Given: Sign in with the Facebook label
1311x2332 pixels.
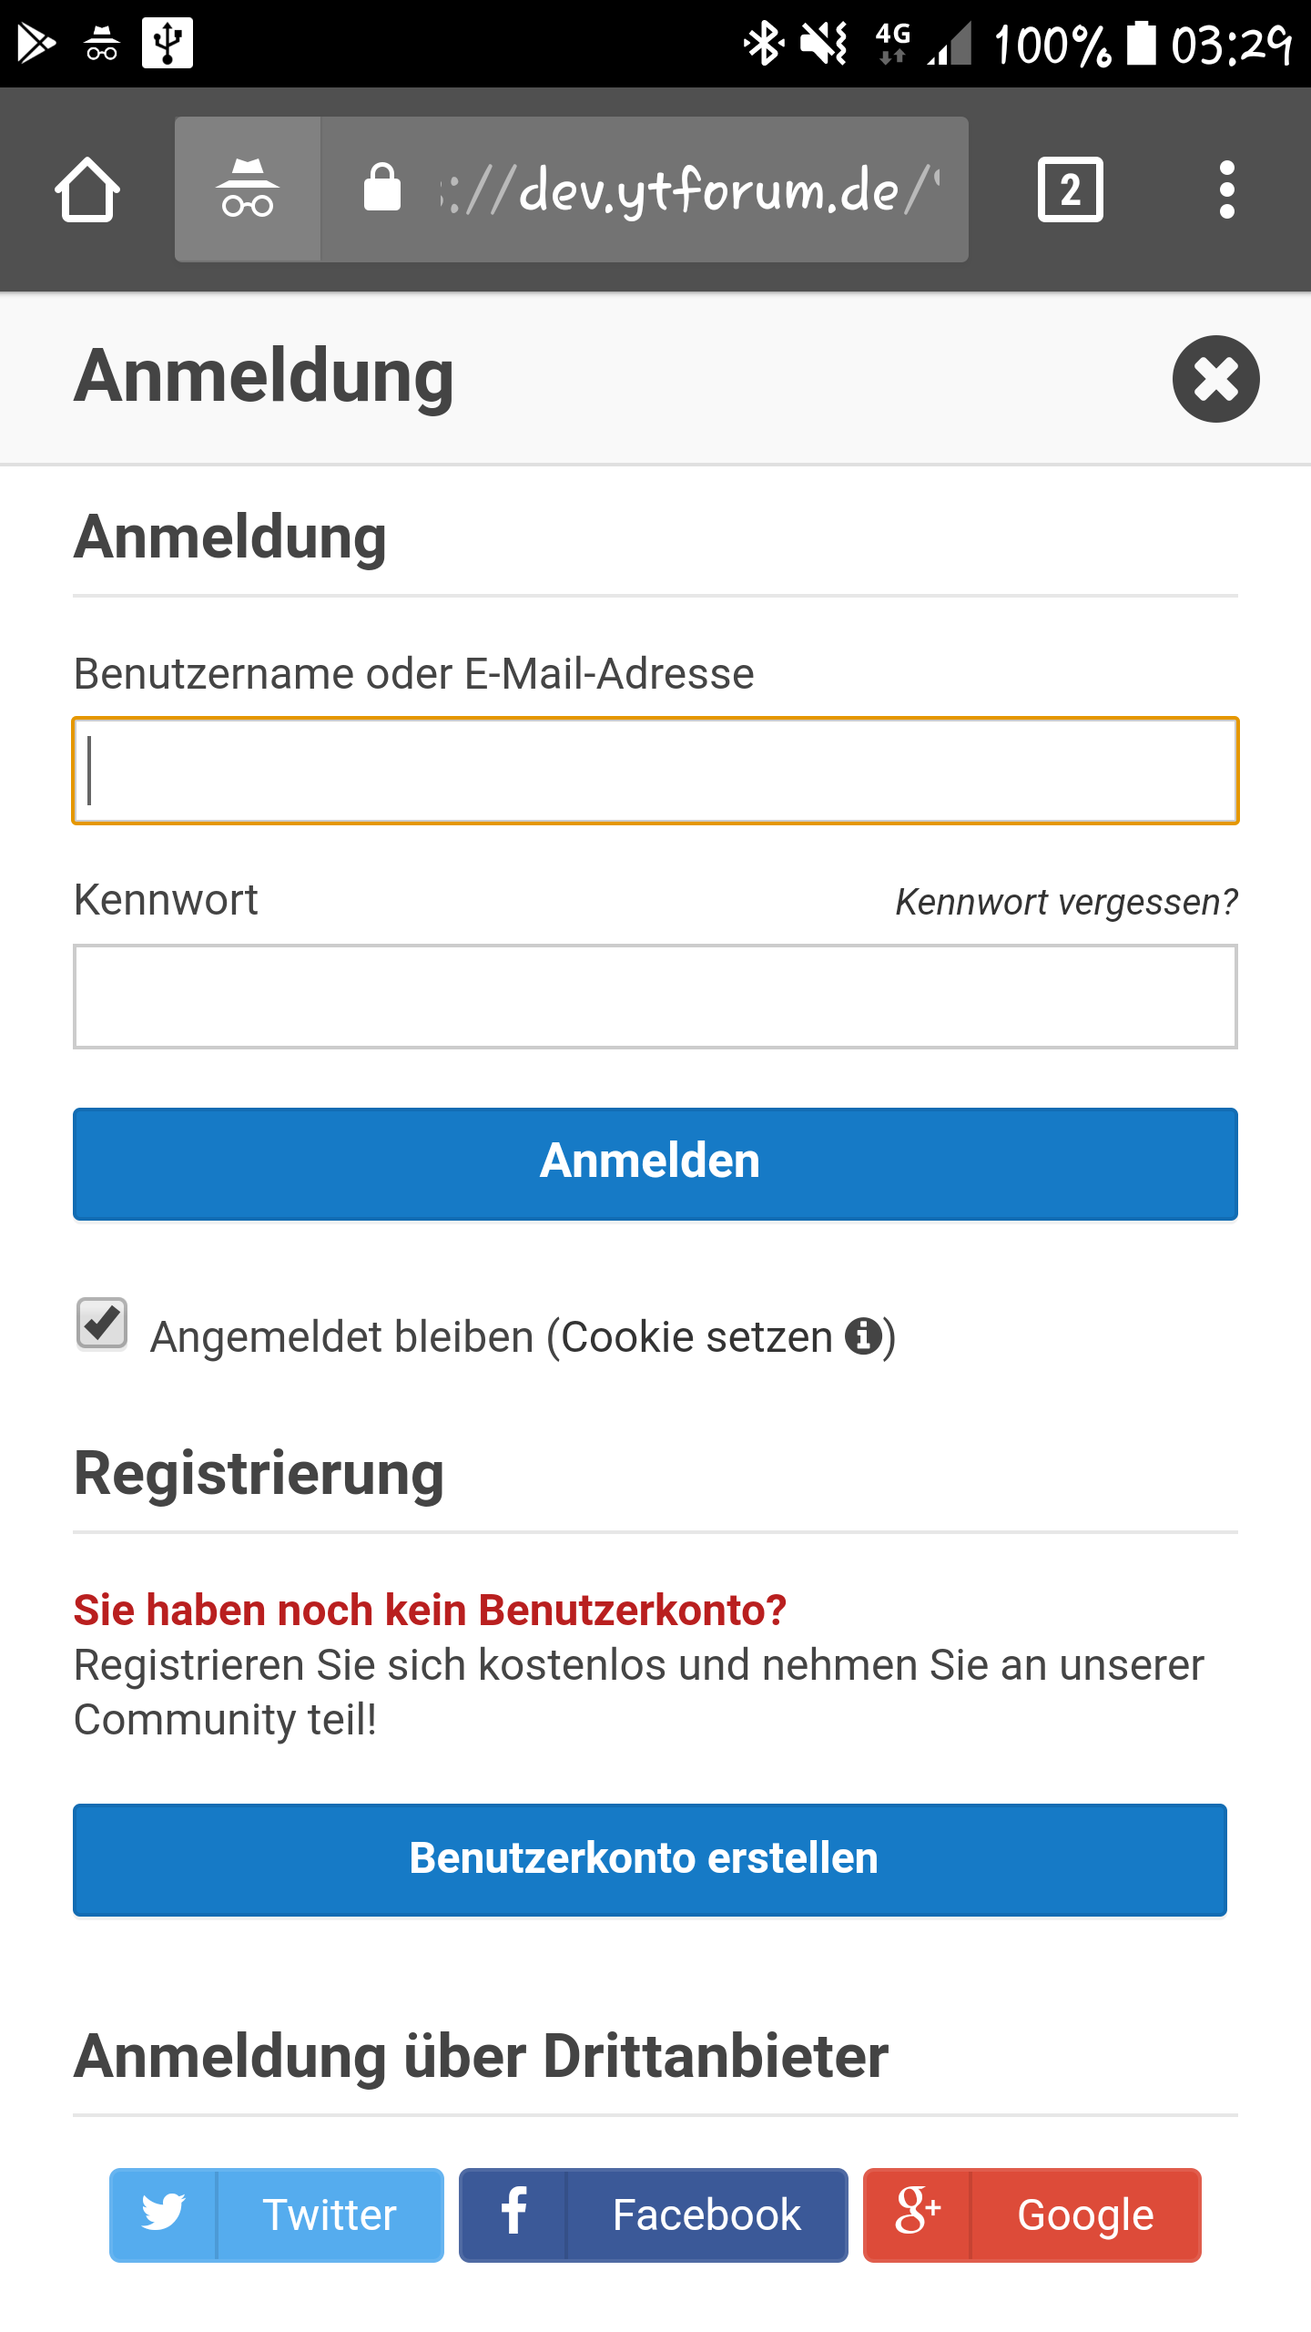Looking at the screenshot, I should (706, 2214).
